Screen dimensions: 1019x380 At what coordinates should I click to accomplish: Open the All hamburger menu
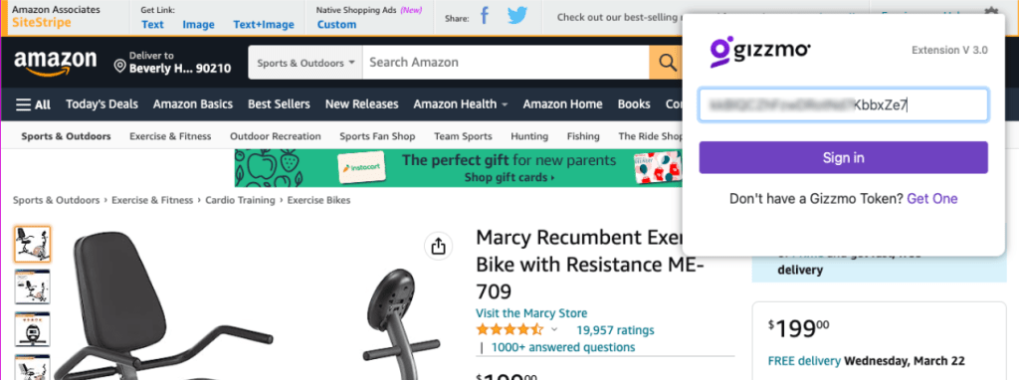33,103
